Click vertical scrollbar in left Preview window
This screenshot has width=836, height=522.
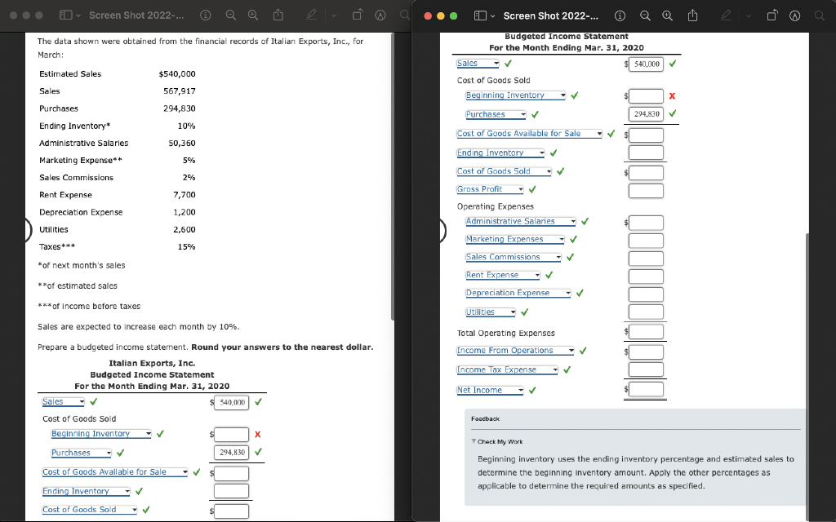393,176
